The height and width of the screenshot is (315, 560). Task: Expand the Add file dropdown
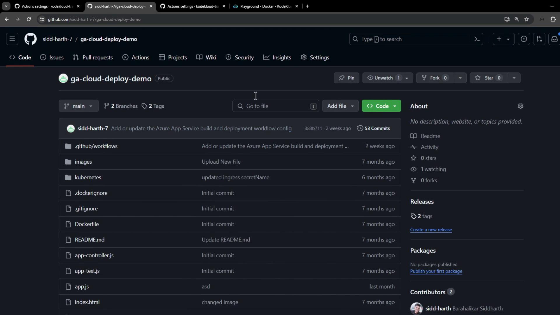pos(340,106)
